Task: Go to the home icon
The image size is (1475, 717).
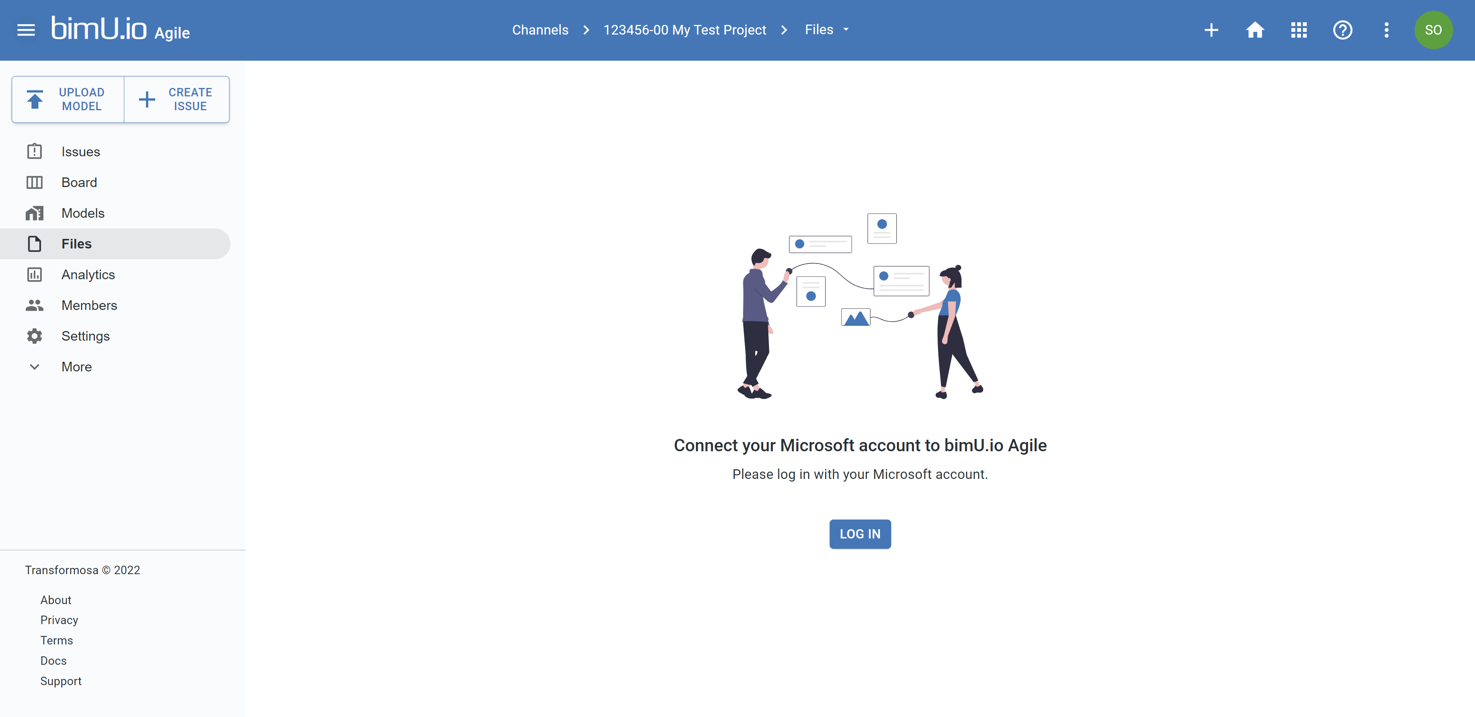Action: point(1255,30)
